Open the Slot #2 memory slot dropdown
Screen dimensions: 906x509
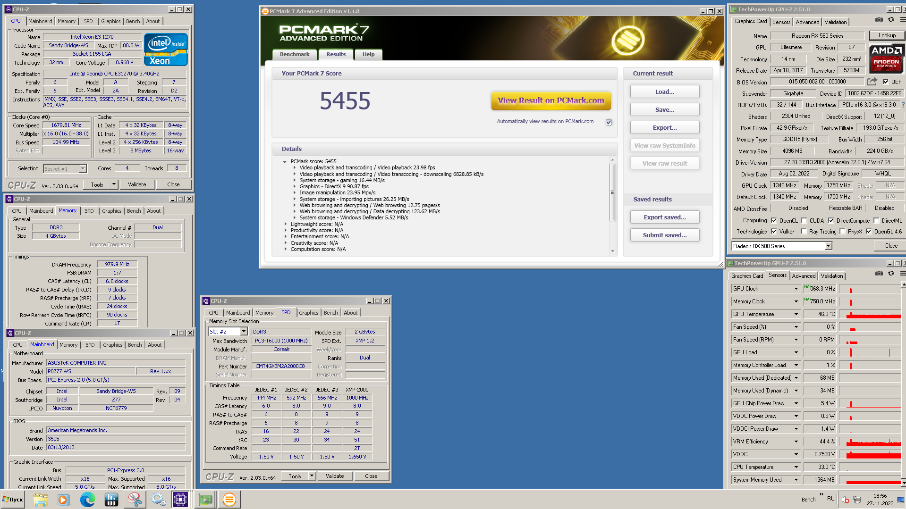[x=244, y=332]
